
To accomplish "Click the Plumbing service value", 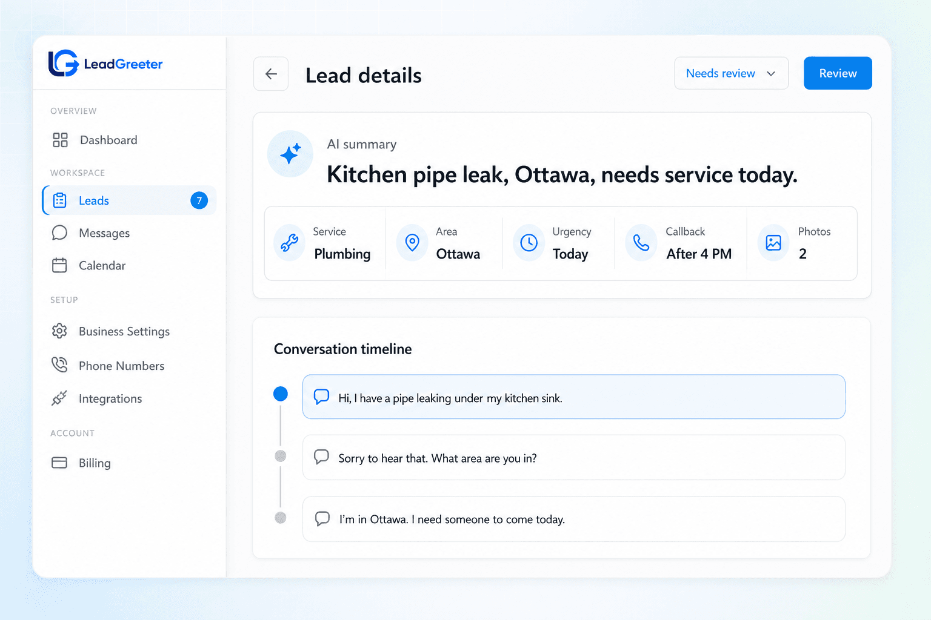I will pos(342,254).
